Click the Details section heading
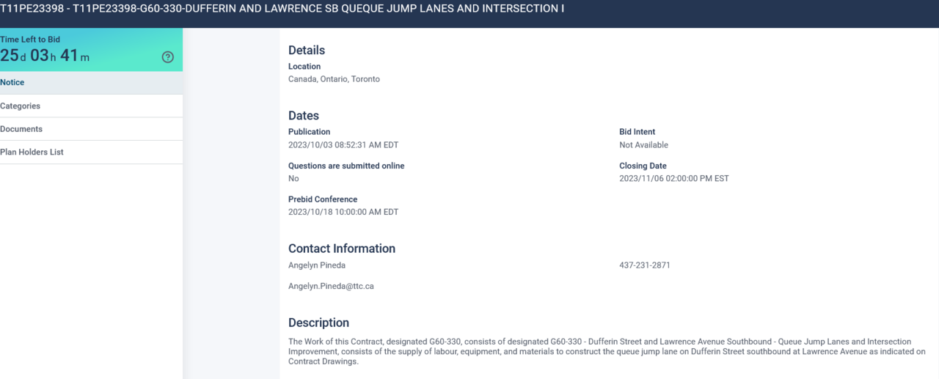Screen dimensions: 939x379 point(307,51)
